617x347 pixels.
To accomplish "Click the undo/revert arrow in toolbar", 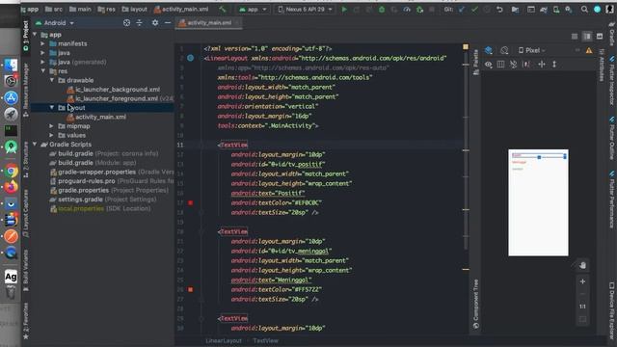I will (x=499, y=9).
